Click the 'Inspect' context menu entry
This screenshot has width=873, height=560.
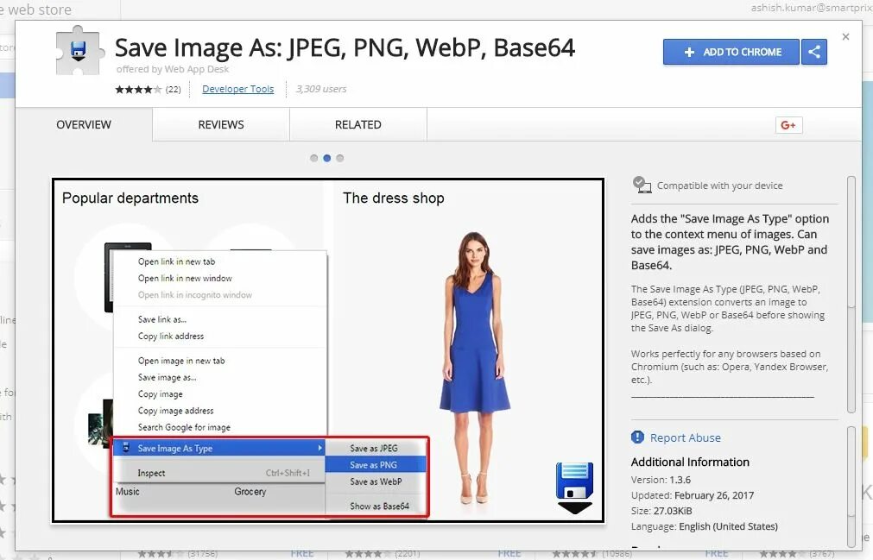(x=218, y=473)
